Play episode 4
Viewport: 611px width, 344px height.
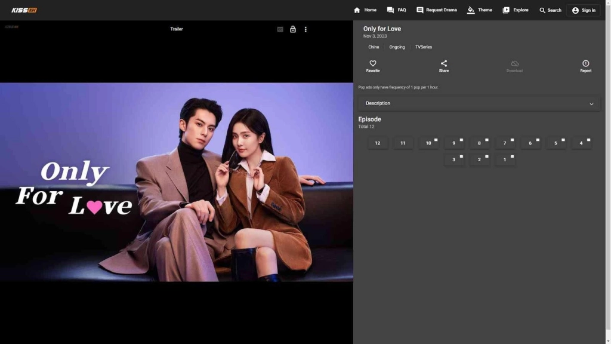[581, 143]
